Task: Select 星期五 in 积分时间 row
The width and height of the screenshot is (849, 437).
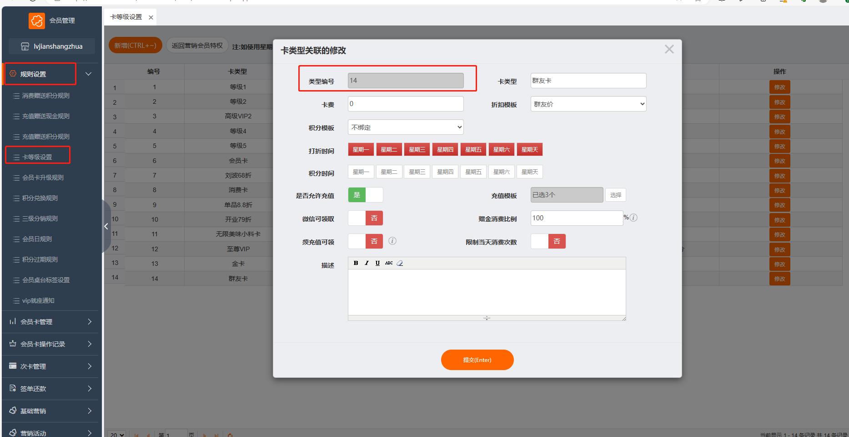Action: click(473, 172)
